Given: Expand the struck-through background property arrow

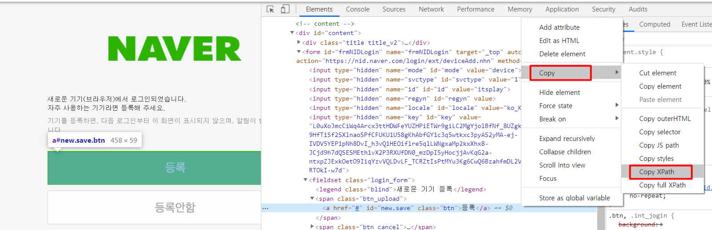Looking at the screenshot, I should tap(661, 225).
